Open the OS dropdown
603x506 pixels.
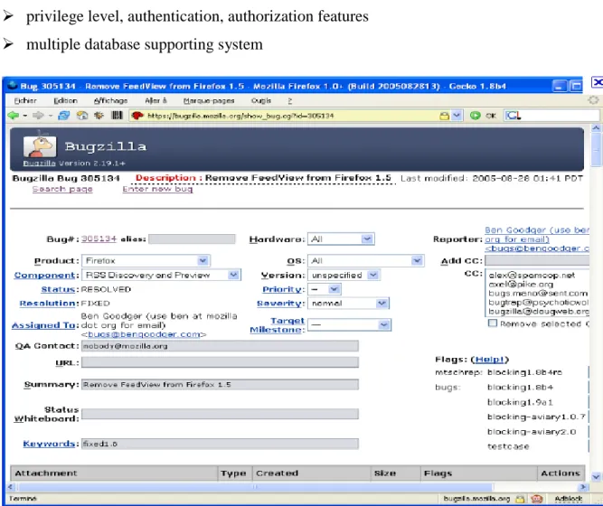pos(417,261)
